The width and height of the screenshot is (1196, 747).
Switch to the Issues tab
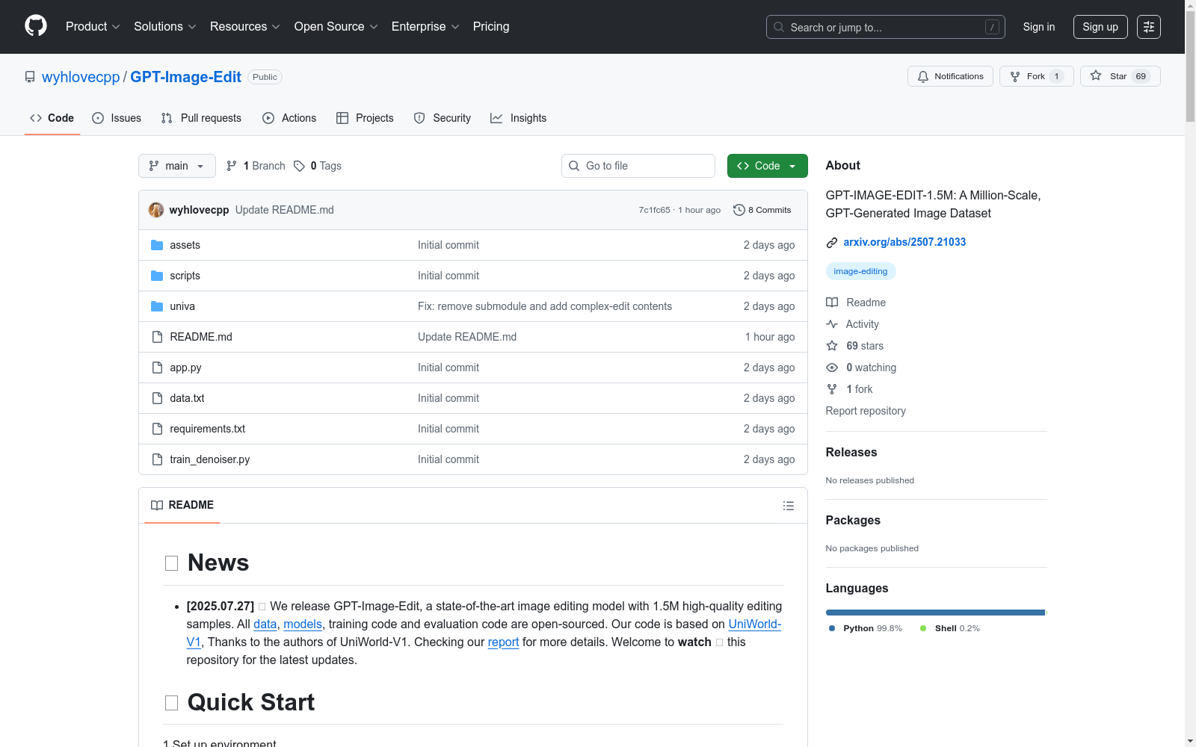(x=117, y=118)
